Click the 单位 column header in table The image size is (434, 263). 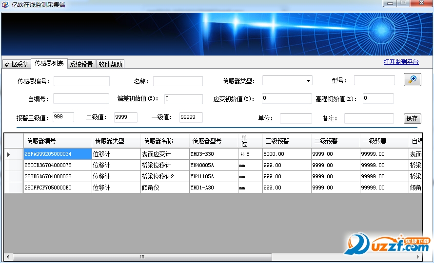tap(250, 141)
